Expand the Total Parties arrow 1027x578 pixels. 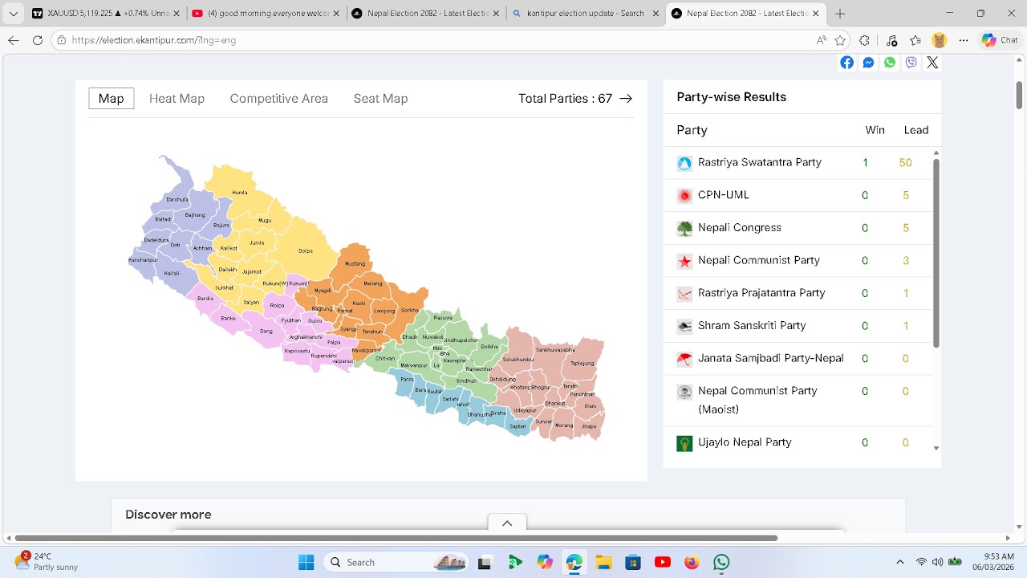[626, 99]
